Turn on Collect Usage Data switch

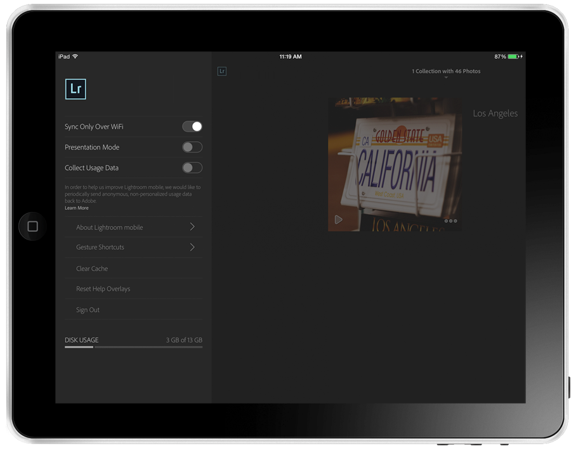click(x=192, y=168)
